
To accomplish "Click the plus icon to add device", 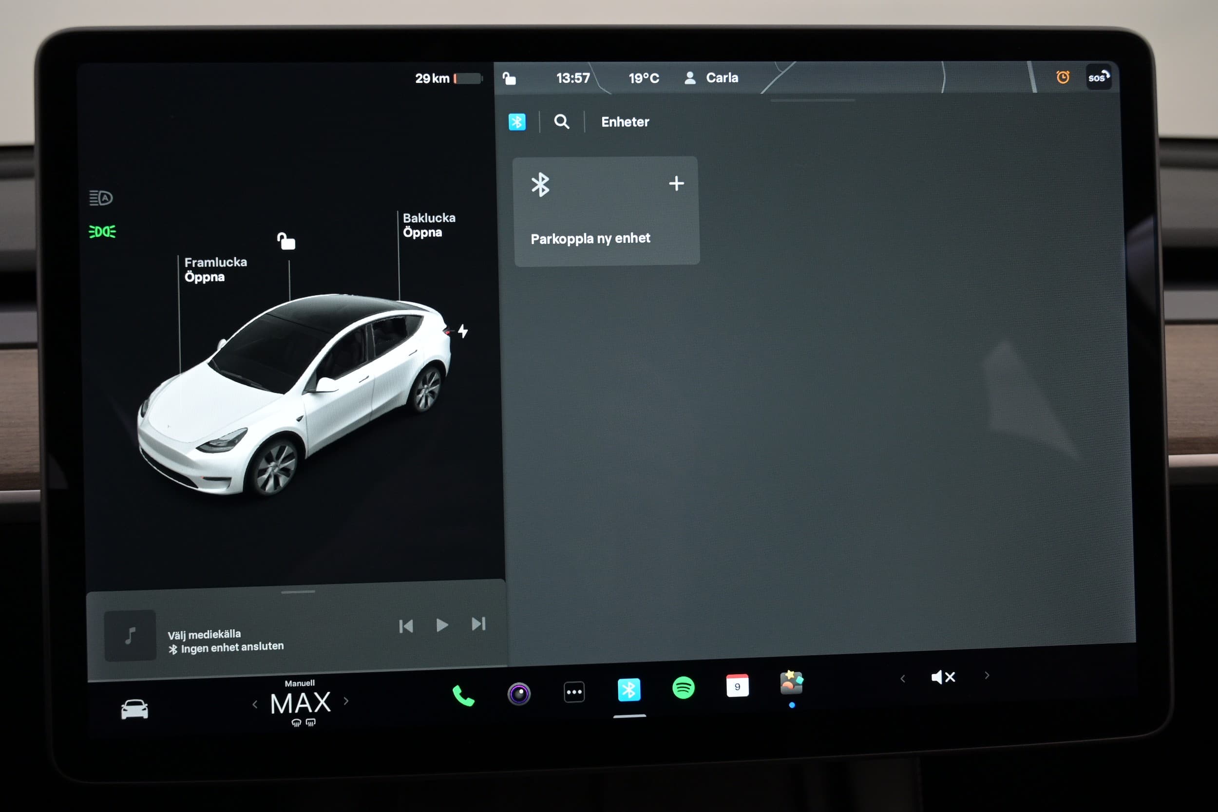I will (x=676, y=183).
